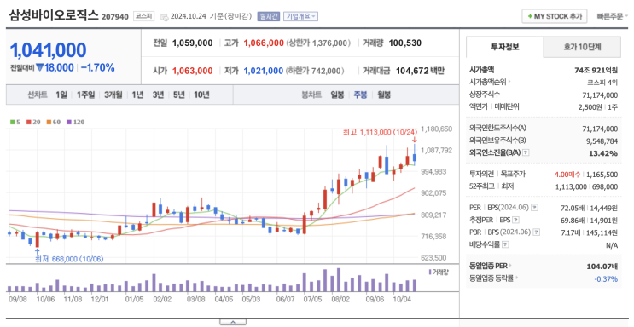Click the 저가 value 1,021,000
The height and width of the screenshot is (327, 634).
tap(263, 71)
